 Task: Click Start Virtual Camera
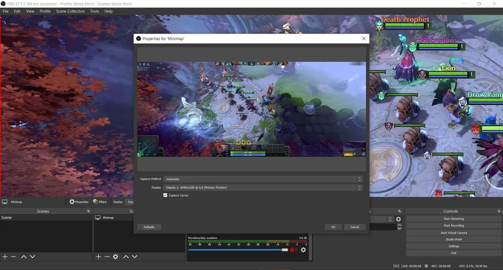coord(454,233)
